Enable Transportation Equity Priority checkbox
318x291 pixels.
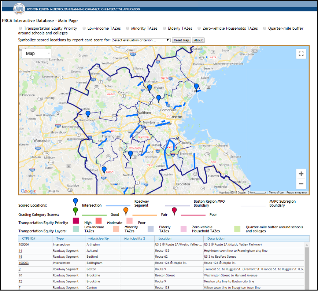[x=20, y=28]
